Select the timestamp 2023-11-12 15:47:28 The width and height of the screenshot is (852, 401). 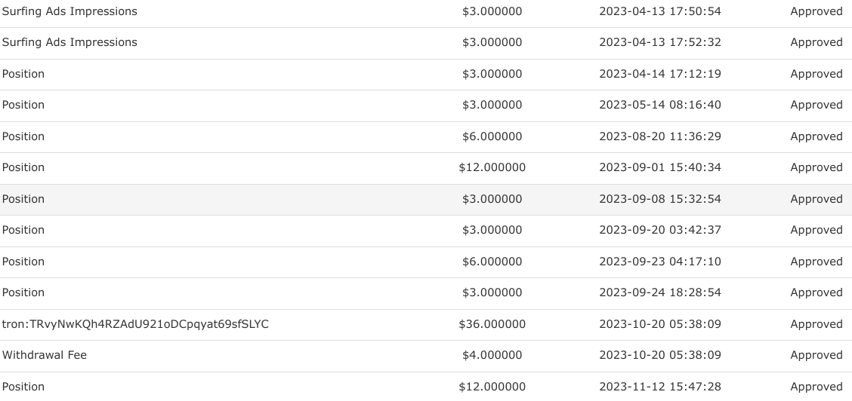click(x=659, y=387)
